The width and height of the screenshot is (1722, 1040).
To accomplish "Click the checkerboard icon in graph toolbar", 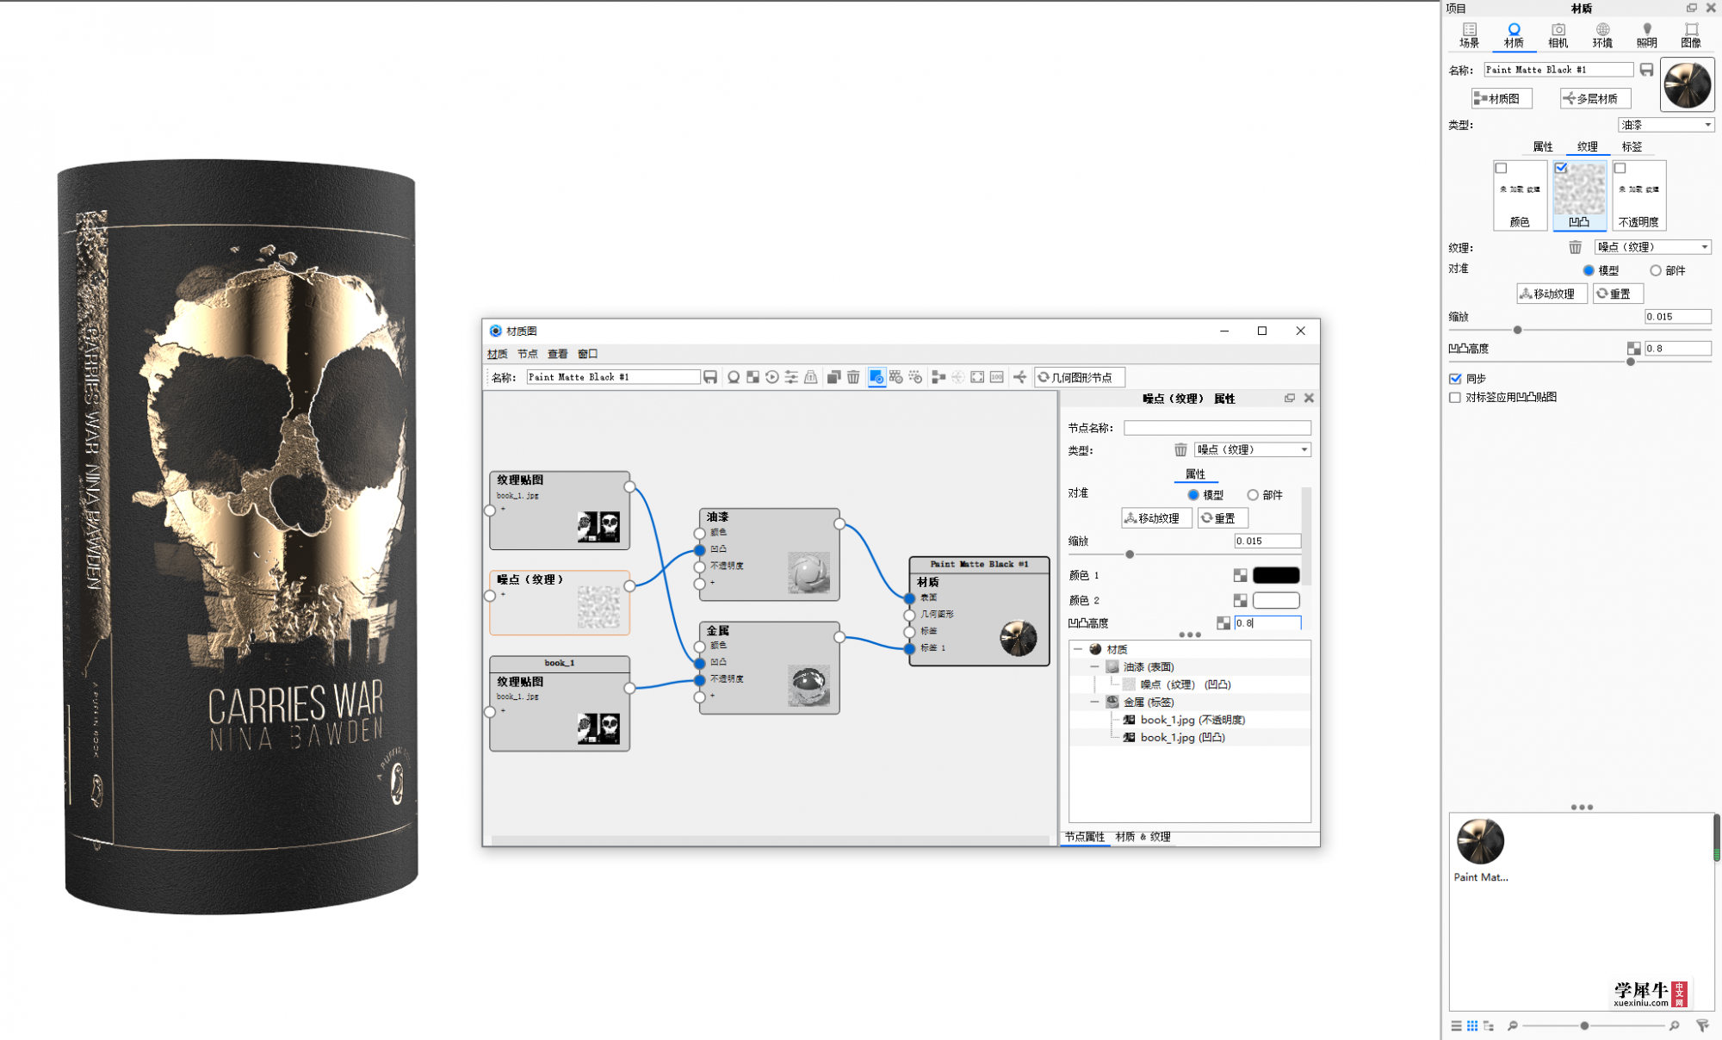I will pyautogui.click(x=753, y=377).
